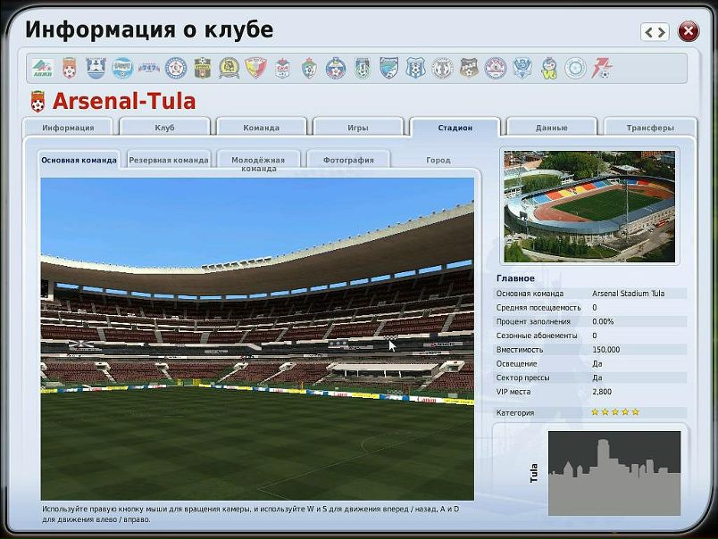
Task: Click the Arsenal-Tula crest beside club name
Action: coord(38,101)
